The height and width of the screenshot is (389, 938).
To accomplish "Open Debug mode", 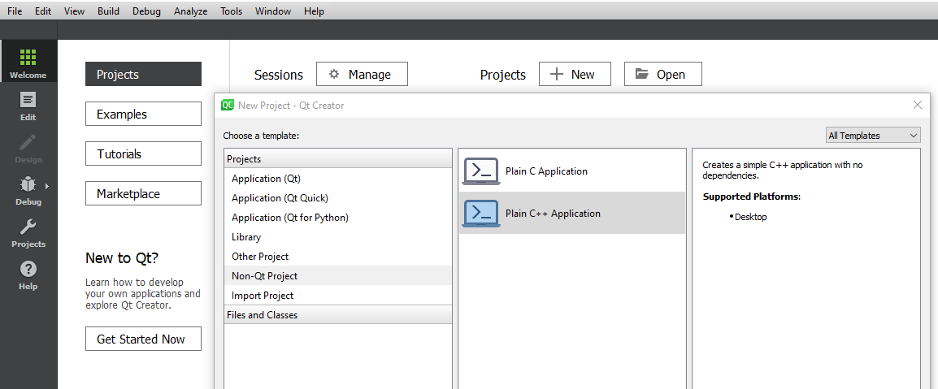I will click(28, 191).
